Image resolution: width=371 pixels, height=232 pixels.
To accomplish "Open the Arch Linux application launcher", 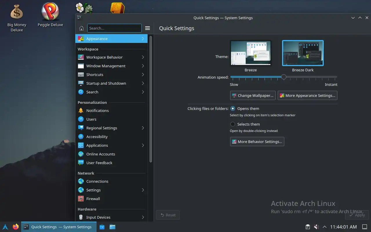I will (x=5, y=227).
